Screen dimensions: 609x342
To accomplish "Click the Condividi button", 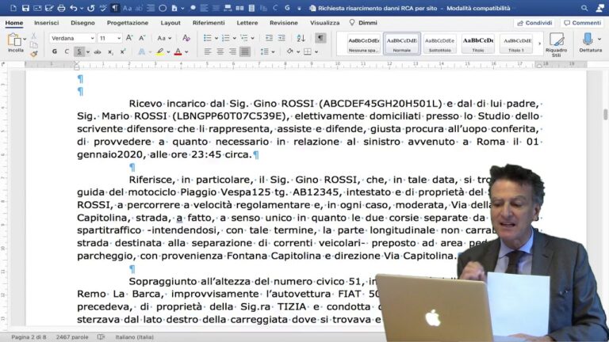I will [534, 23].
